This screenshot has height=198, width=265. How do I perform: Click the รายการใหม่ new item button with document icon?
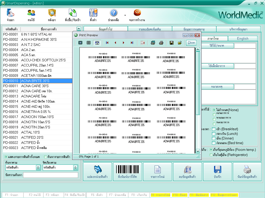(x=158, y=171)
